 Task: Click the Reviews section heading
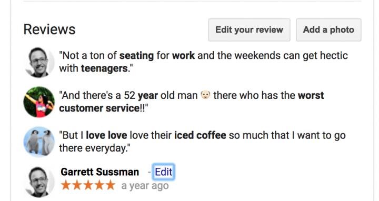(49, 29)
